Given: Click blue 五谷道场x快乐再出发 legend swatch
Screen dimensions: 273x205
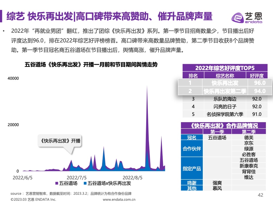Looking at the screenshot, I should coord(85,183).
